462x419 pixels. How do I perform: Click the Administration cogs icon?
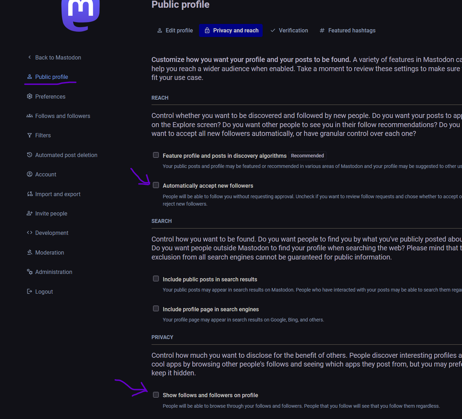point(30,272)
